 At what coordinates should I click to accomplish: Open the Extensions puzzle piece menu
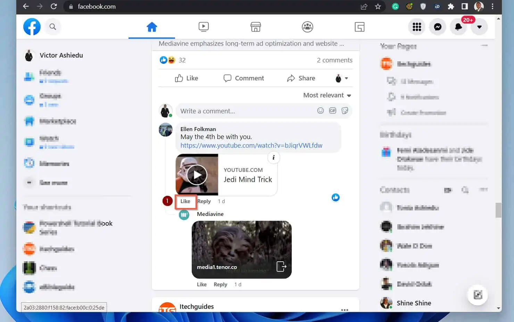[x=451, y=6]
